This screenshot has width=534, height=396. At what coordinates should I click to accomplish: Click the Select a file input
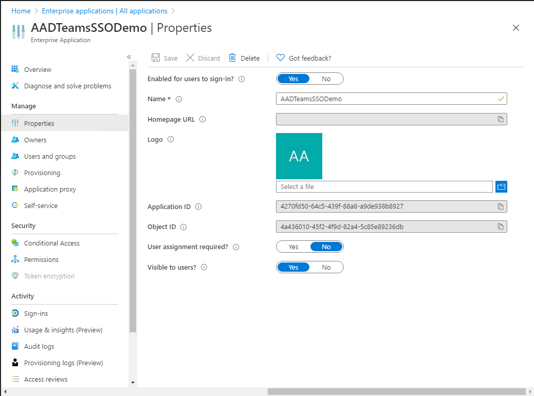coord(384,186)
